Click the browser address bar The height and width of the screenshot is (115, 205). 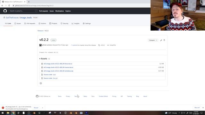coord(81,5)
